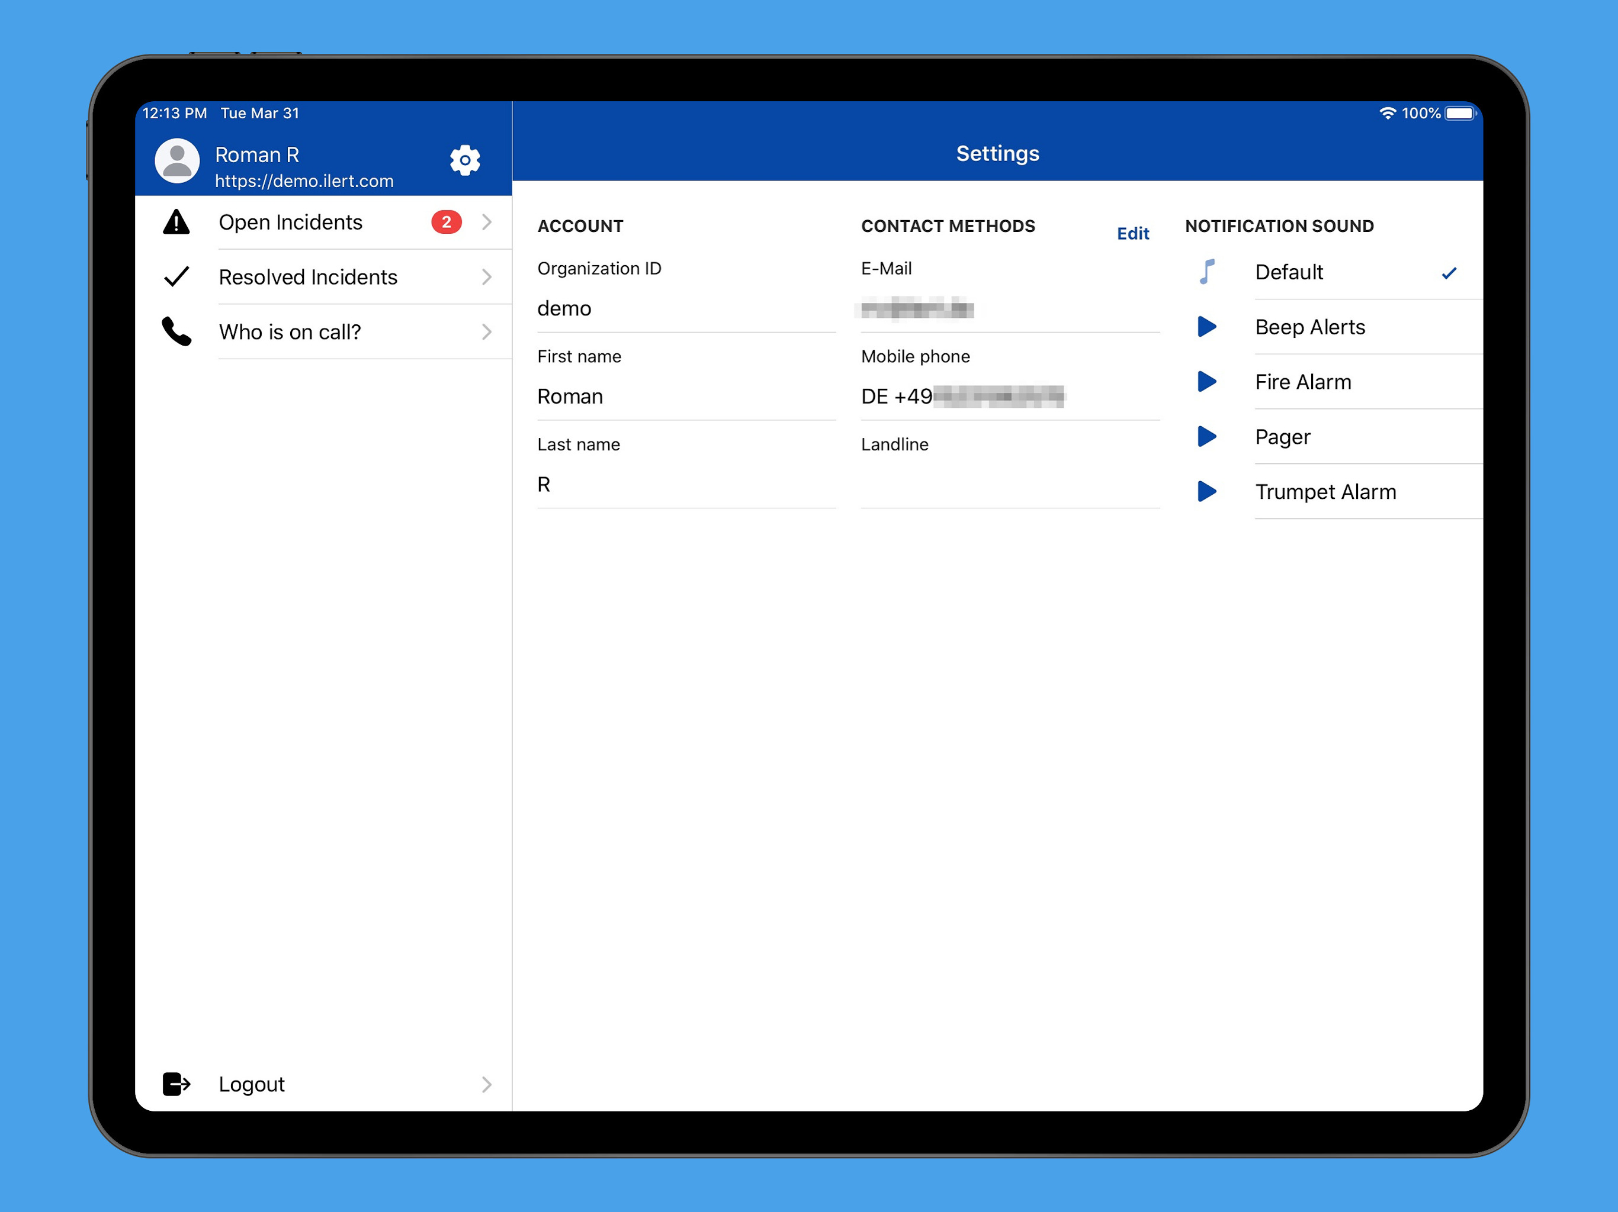
Task: Click the Organization ID field showing demo
Action: [x=686, y=308]
